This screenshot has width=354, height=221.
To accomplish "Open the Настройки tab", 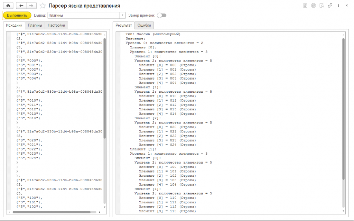I will point(56,25).
